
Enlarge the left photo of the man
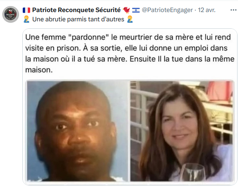pos(77,131)
